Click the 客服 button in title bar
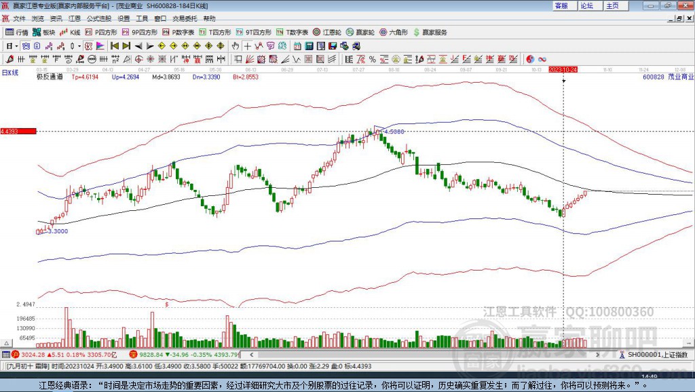This screenshot has height=392, width=695. coord(561,5)
